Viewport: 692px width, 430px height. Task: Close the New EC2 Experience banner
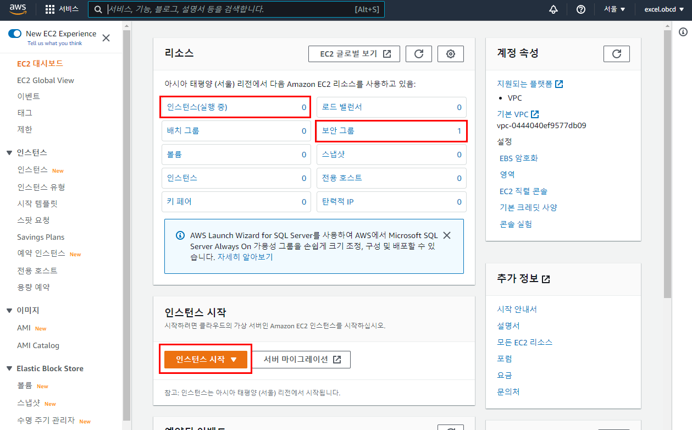click(106, 38)
